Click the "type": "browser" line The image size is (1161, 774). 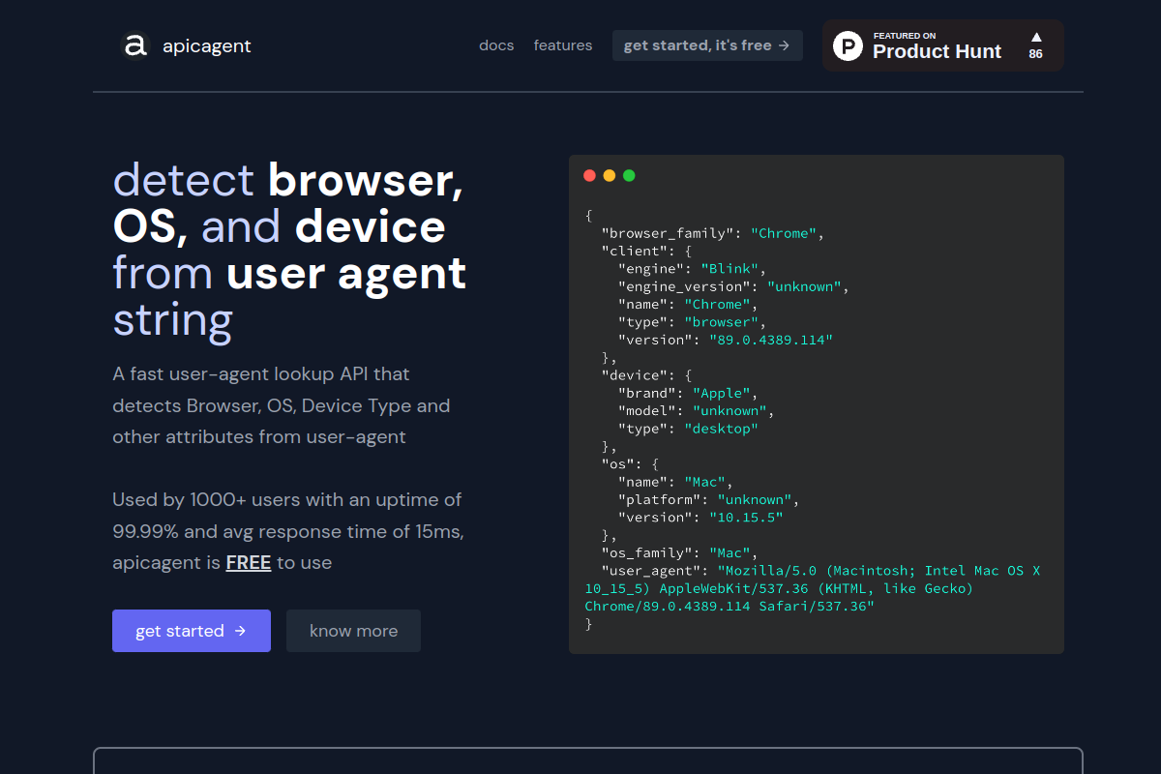coord(693,322)
